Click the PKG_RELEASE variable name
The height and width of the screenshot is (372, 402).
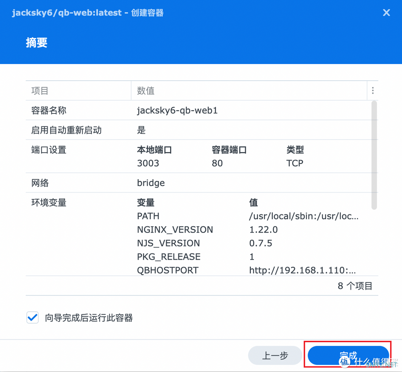pyautogui.click(x=169, y=257)
